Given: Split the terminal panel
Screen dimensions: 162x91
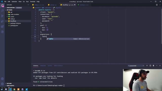Looking at the screenshot, I should [150, 66].
